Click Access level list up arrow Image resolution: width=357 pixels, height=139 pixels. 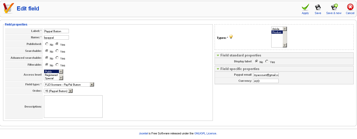point(61,72)
